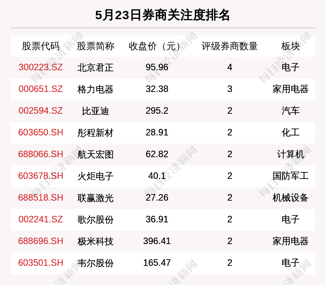Click sector 电子 in 歌尔股份 row

pyautogui.click(x=291, y=219)
